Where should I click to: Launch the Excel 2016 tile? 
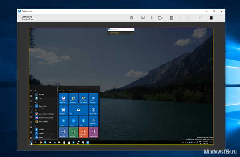74,132
